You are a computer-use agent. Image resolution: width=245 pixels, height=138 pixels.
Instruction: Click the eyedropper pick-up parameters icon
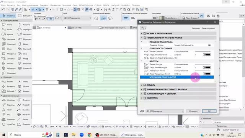tap(16, 9)
